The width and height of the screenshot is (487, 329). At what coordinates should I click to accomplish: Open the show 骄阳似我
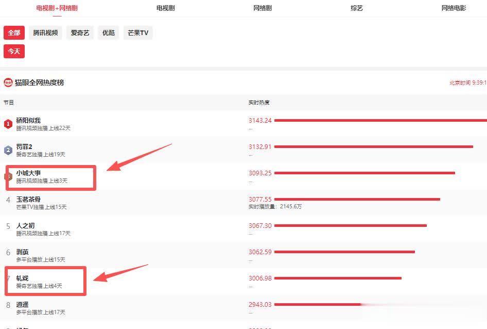coord(28,121)
